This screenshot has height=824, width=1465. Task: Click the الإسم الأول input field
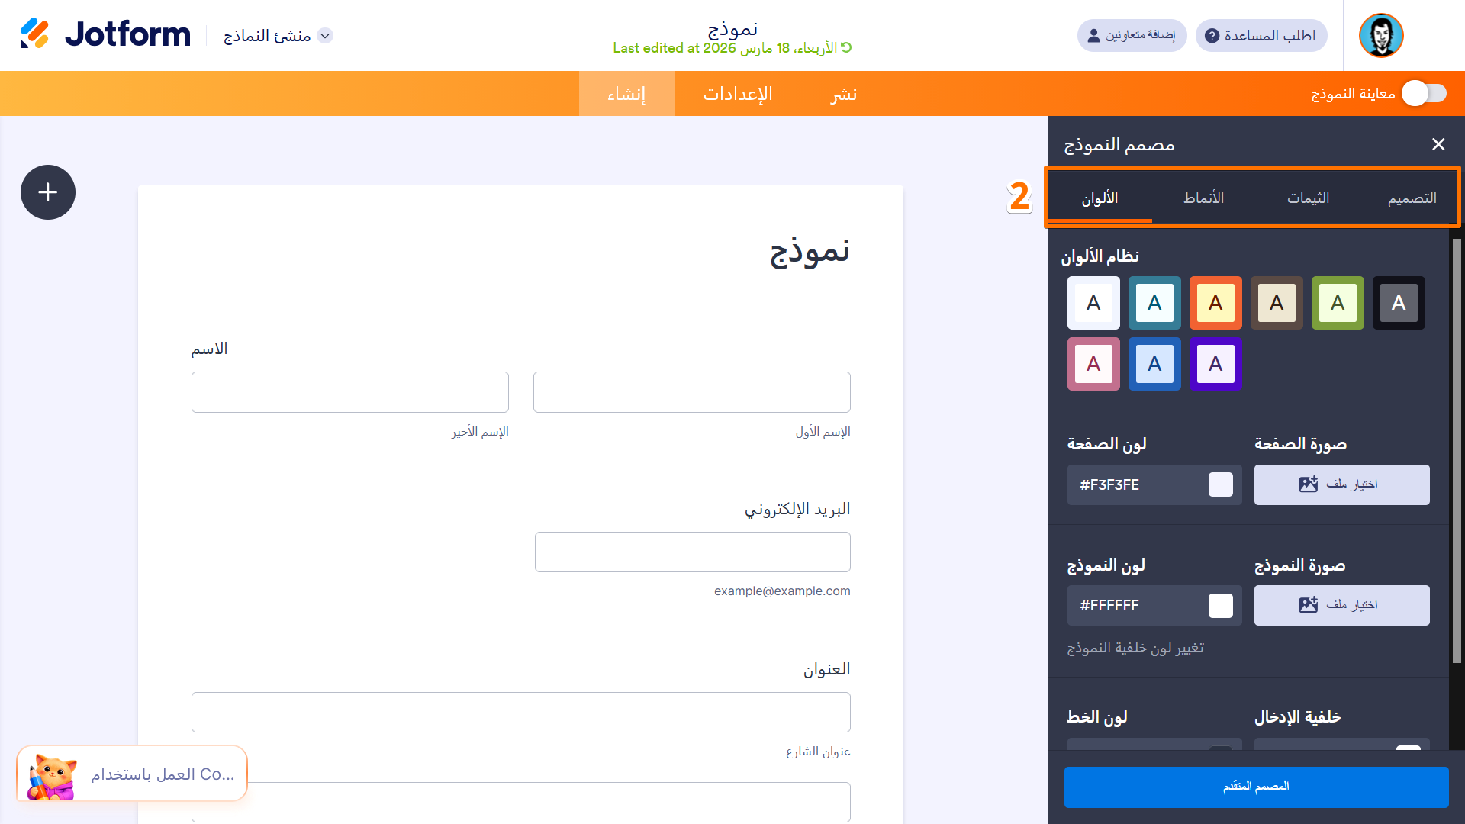(691, 391)
